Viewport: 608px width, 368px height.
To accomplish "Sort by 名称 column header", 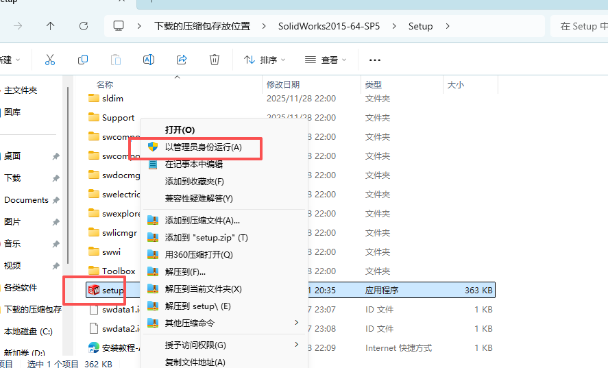I will click(x=105, y=84).
